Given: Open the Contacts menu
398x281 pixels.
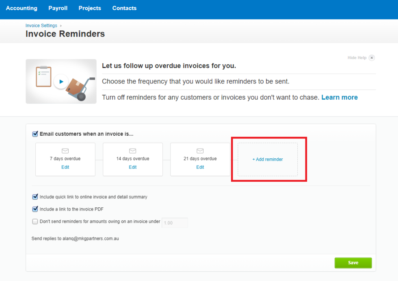Looking at the screenshot, I should coord(124,8).
